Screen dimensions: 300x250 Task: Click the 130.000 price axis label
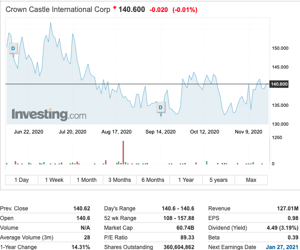click(x=280, y=124)
